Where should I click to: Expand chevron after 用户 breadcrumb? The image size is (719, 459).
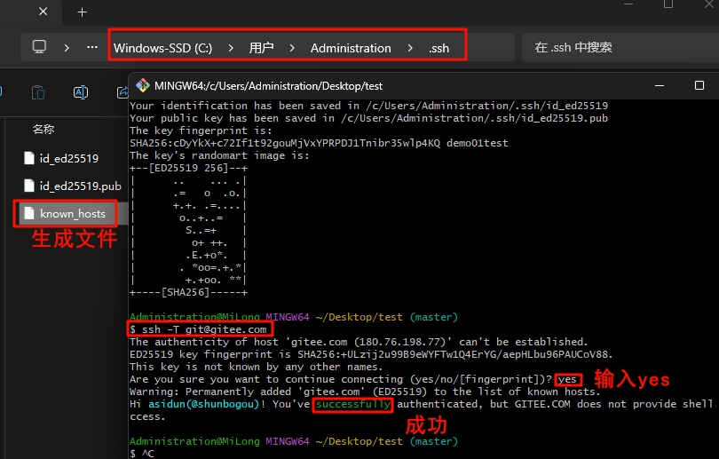tap(292, 48)
